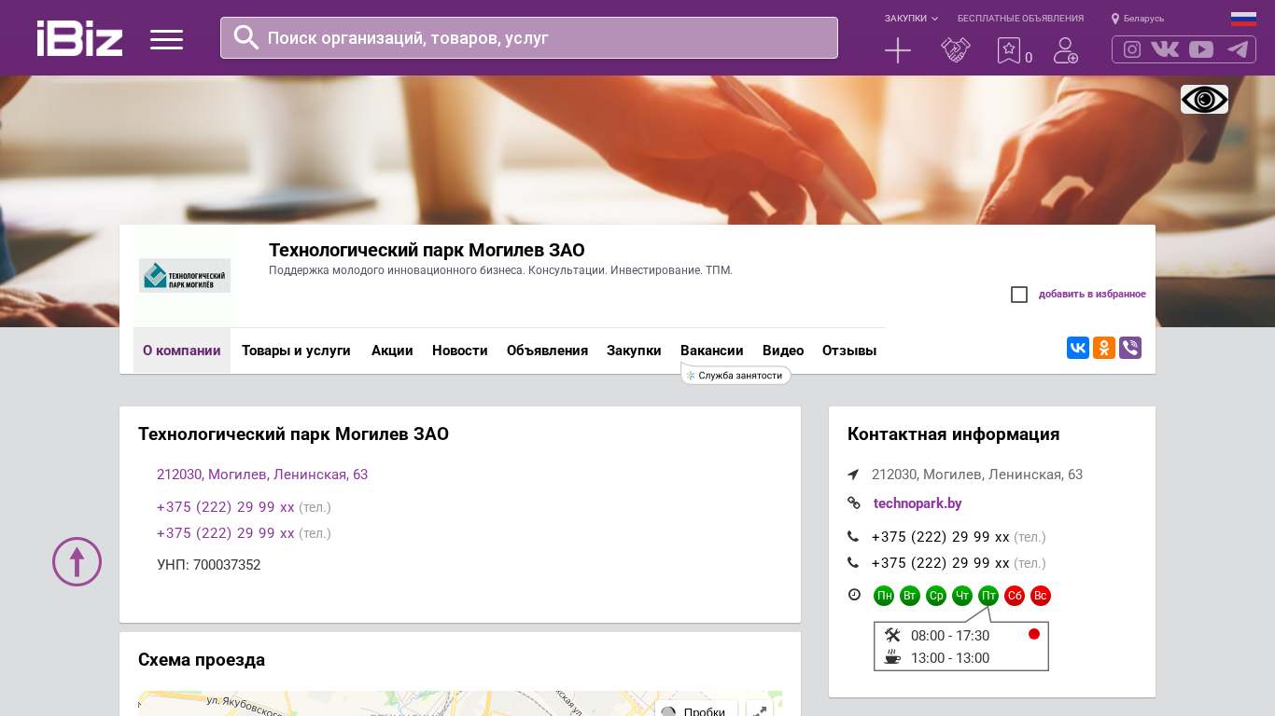Check the 'добавить в избранное' checkbox
Viewport: 1275px width, 716px height.
pyautogui.click(x=1019, y=295)
